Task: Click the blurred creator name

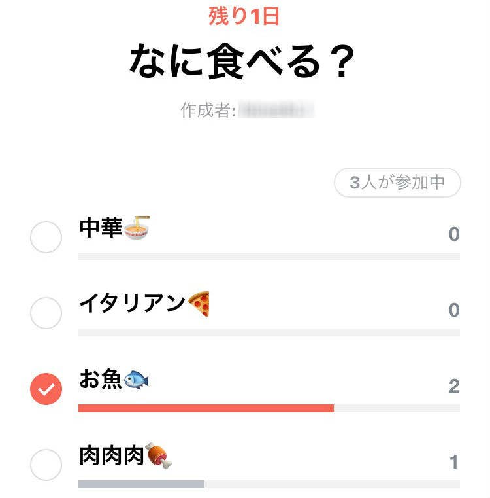Action: point(275,110)
